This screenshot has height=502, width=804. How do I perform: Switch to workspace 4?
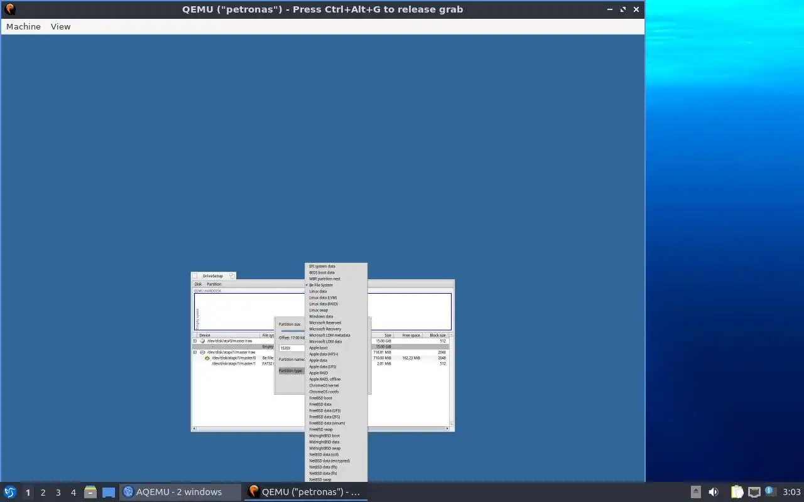point(73,493)
